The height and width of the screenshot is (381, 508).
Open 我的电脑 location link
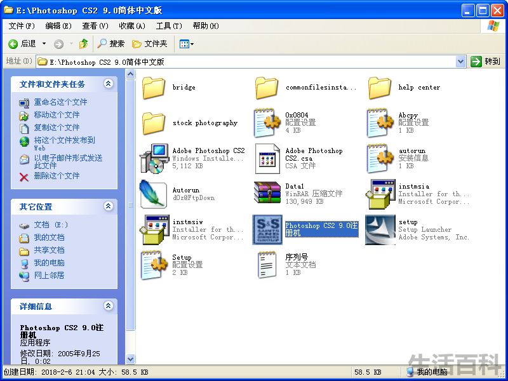click(50, 263)
